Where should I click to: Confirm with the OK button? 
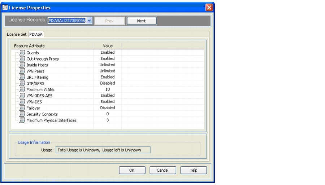[132, 170]
